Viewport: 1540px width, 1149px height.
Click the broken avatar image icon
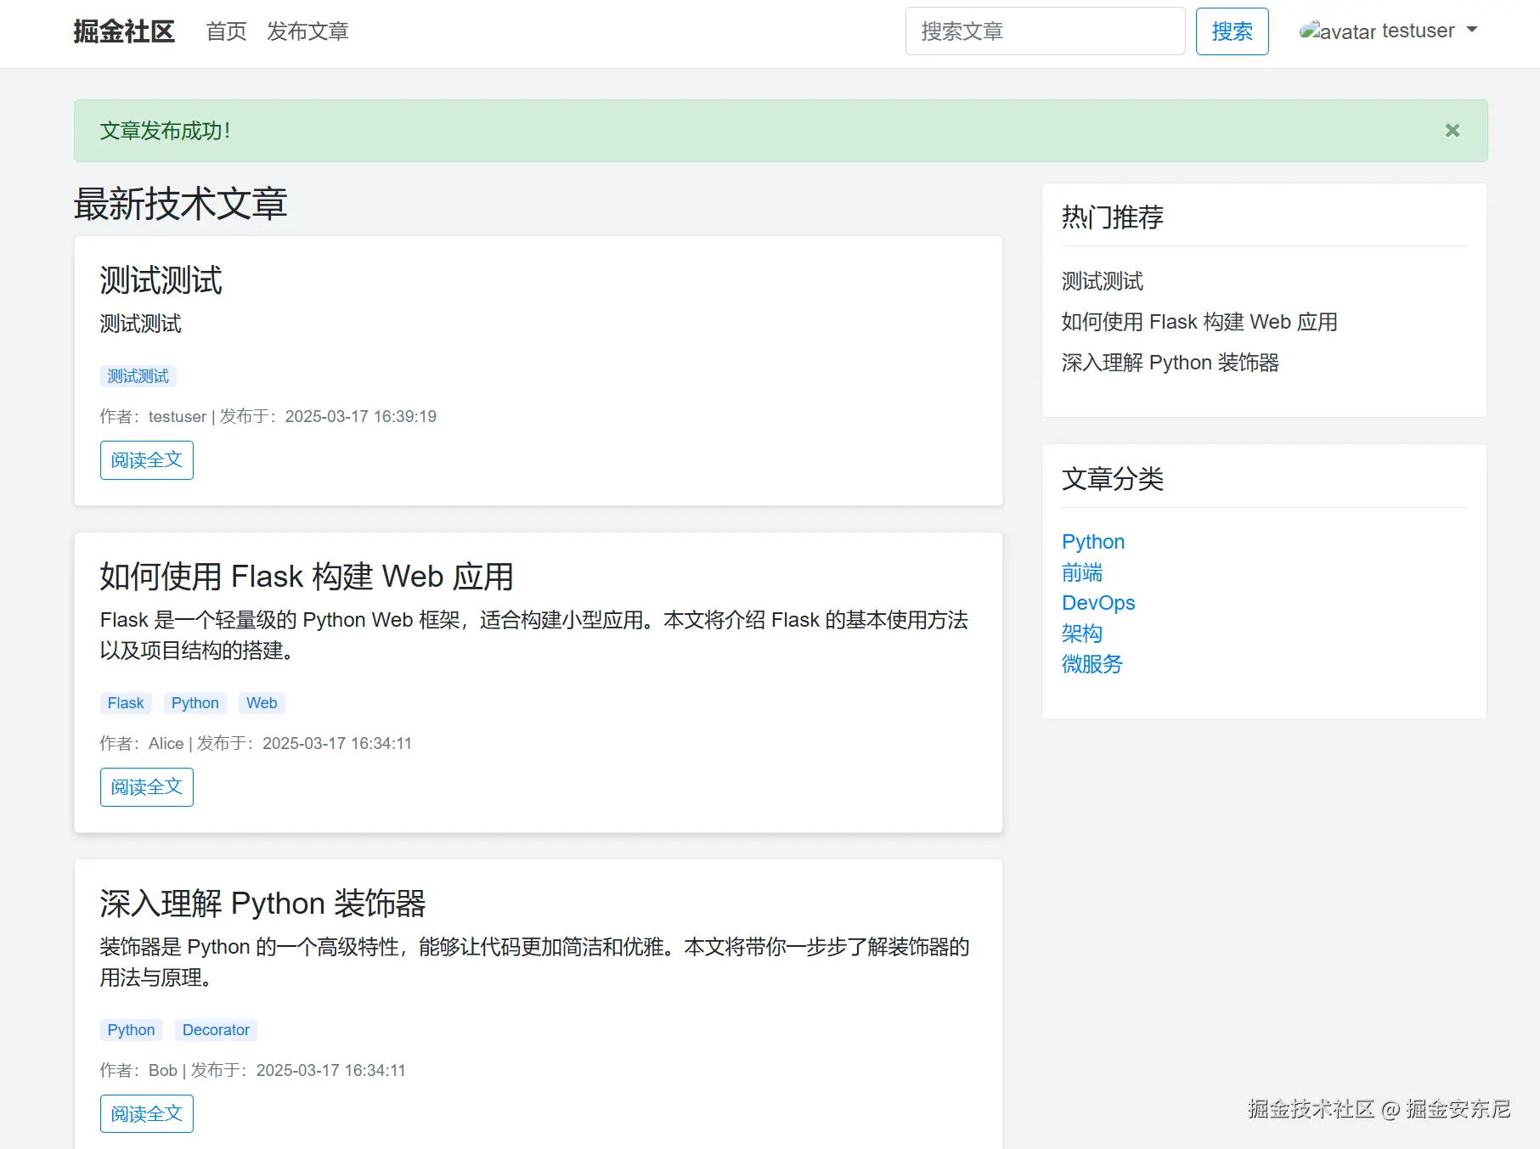(x=1337, y=31)
